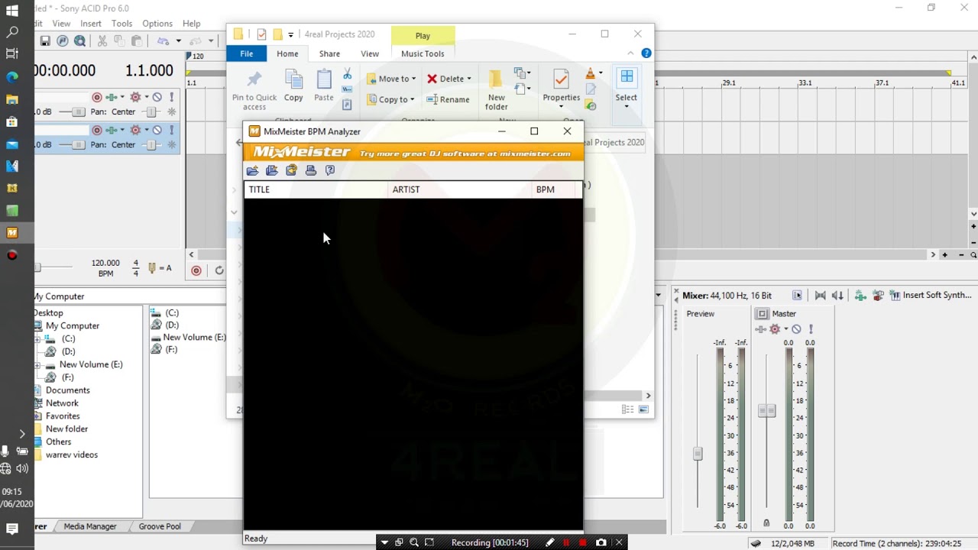Click the VLC cone icon in Explorer ribbon

pyautogui.click(x=590, y=74)
